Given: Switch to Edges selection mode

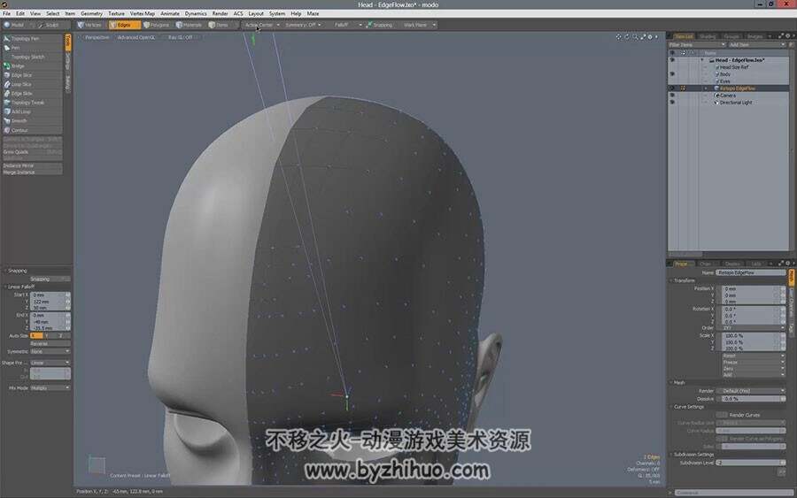Looking at the screenshot, I should coord(124,25).
